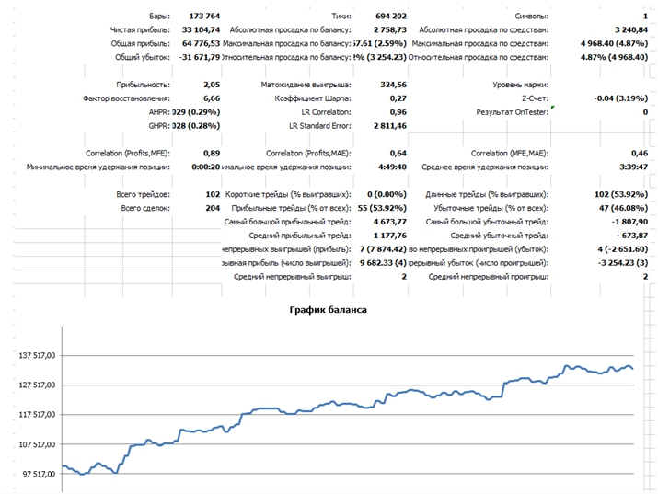This screenshot has height=494, width=658.
Task: Click the green error indicator triangle by Результат OnTester
Action: pos(553,108)
